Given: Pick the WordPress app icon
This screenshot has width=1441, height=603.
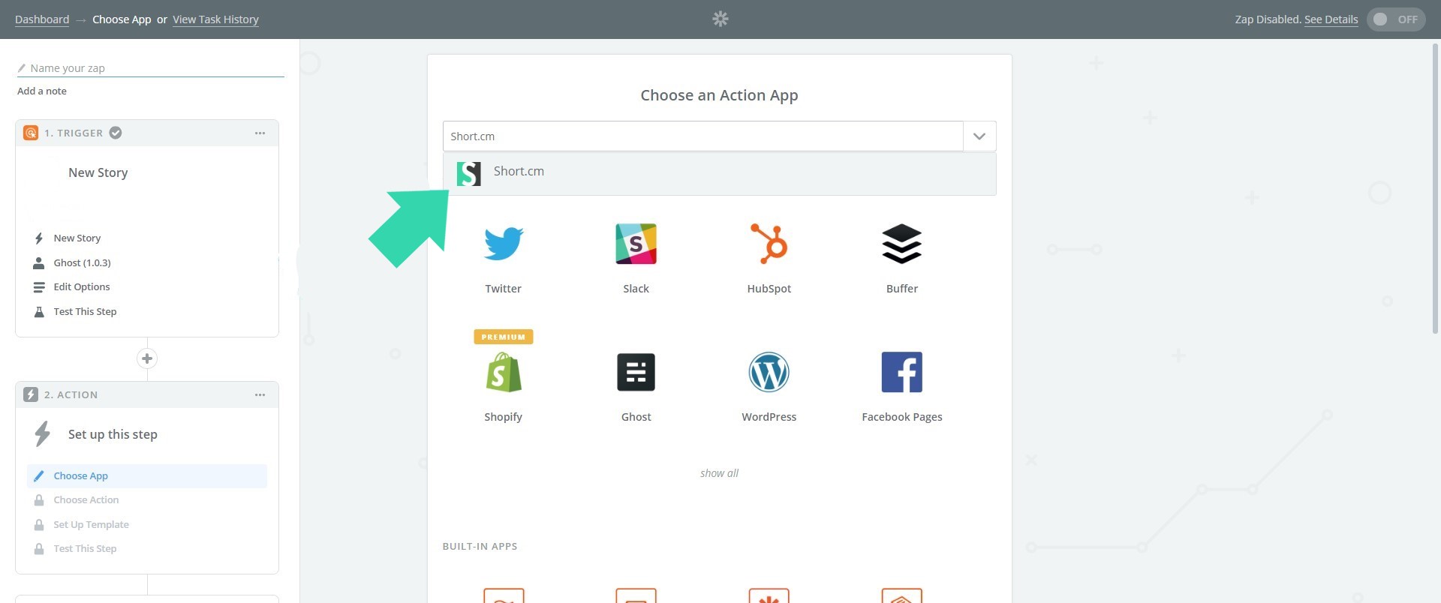Looking at the screenshot, I should [x=769, y=373].
